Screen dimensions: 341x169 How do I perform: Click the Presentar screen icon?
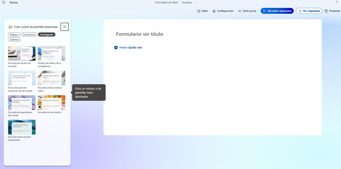pyautogui.click(x=326, y=11)
